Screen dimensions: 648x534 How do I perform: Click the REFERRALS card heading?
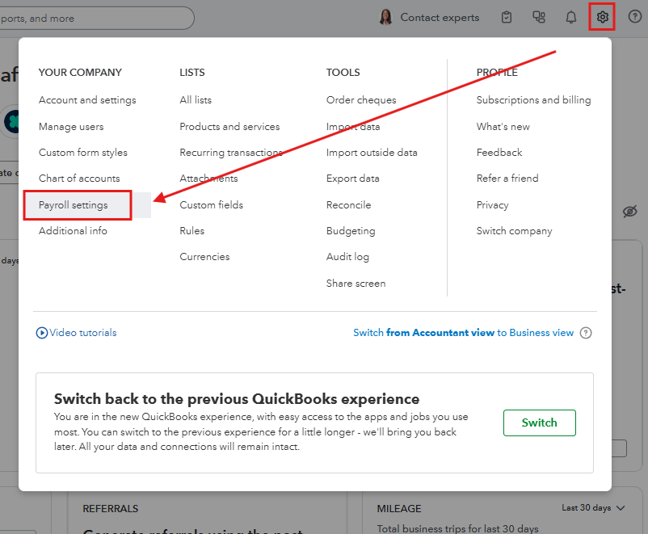(111, 508)
